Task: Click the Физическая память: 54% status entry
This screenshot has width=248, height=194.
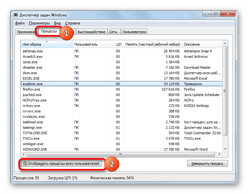Action: (x=112, y=178)
